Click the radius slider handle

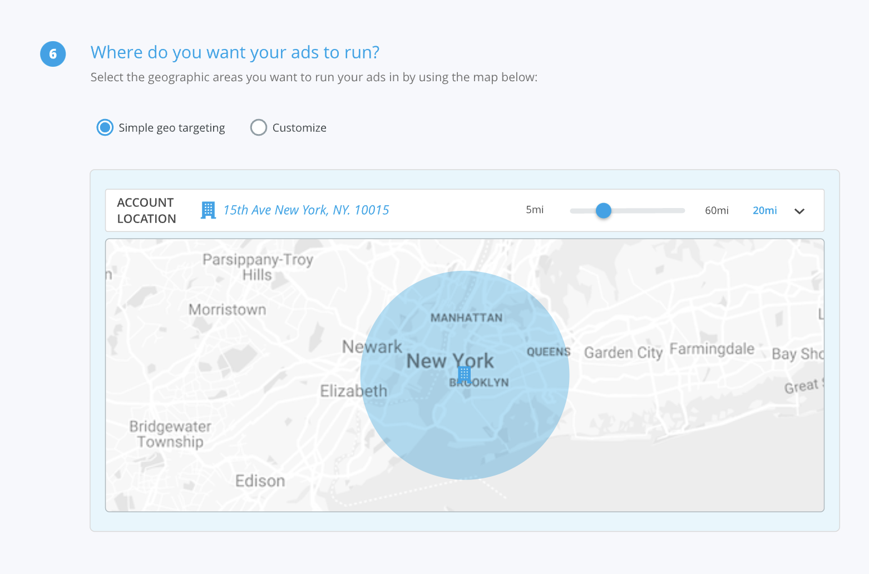604,210
